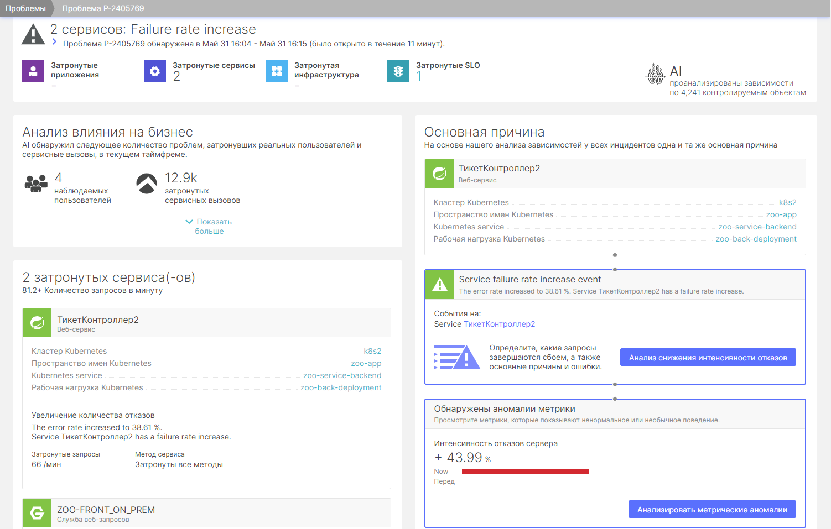
Task: Click the green ZOO-FRONT_ON_PREM service icon
Action: click(37, 513)
